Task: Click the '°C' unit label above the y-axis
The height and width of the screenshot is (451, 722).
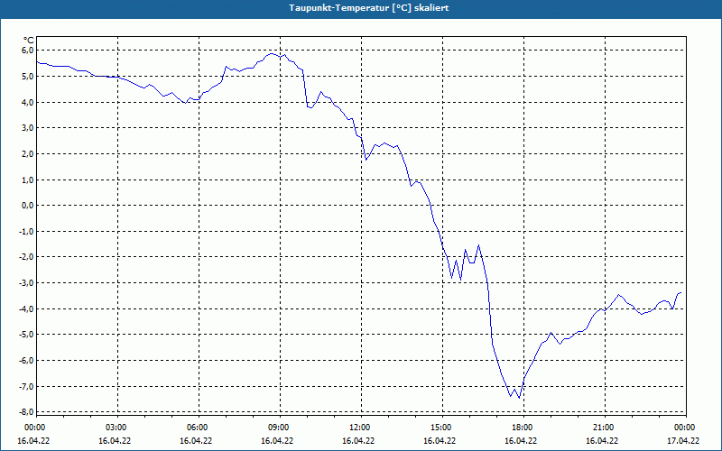Action: (28, 41)
